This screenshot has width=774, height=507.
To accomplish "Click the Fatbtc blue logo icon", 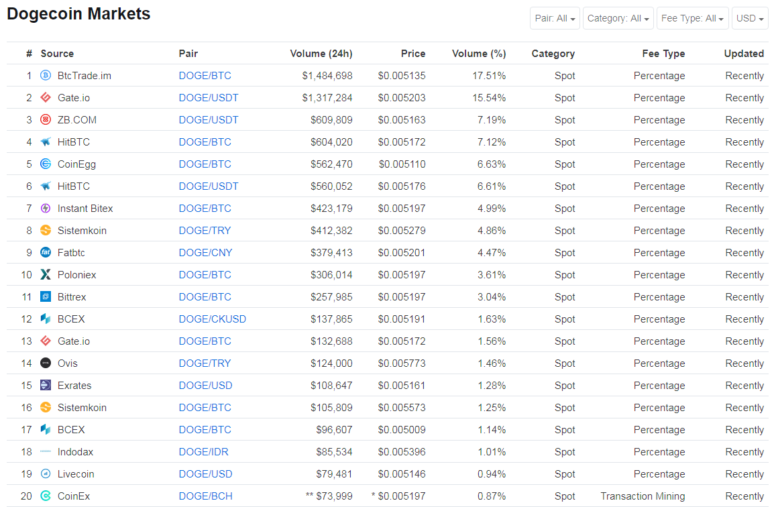I will (x=46, y=253).
